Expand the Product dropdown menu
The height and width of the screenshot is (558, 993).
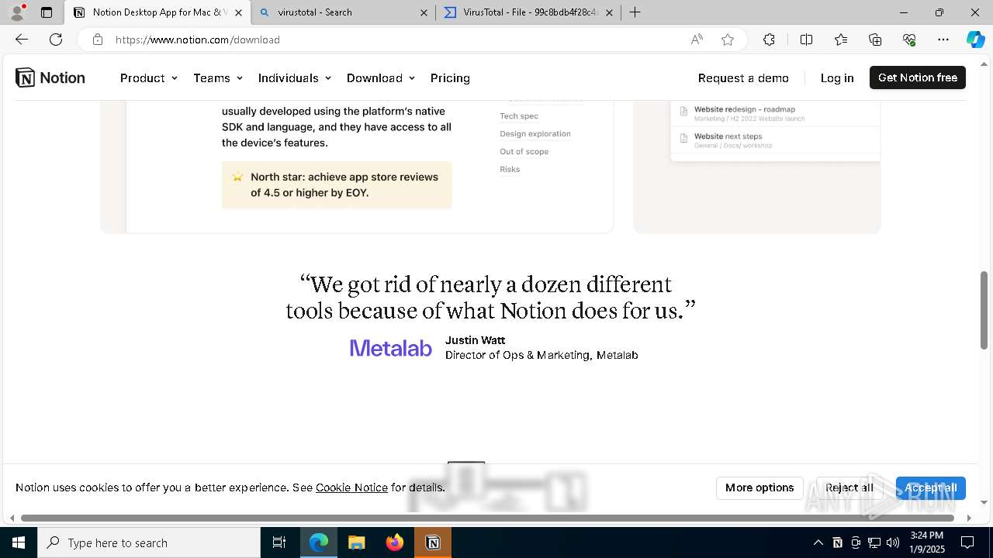click(x=149, y=77)
